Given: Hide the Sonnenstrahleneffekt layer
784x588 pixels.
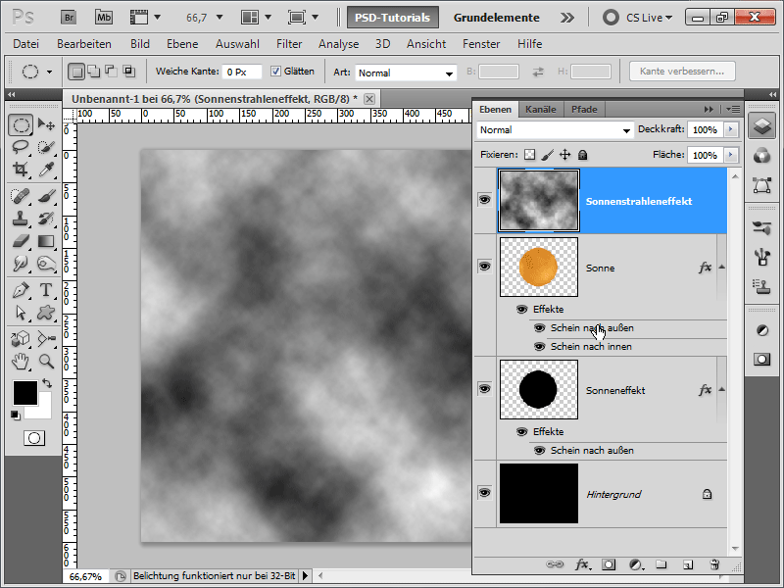Looking at the screenshot, I should (x=484, y=200).
